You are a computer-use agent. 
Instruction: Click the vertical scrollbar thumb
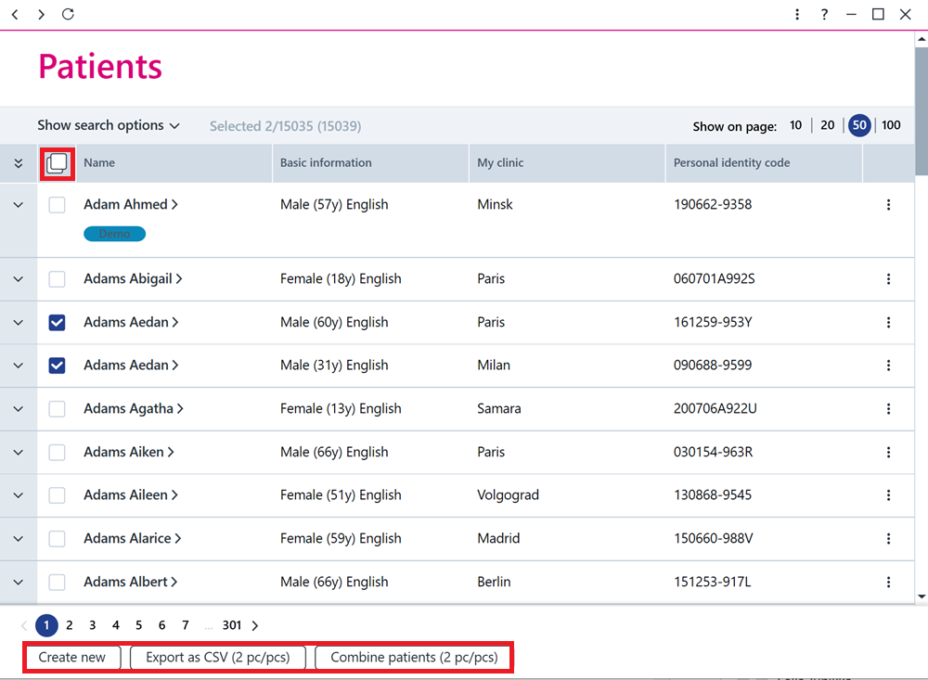point(922,110)
